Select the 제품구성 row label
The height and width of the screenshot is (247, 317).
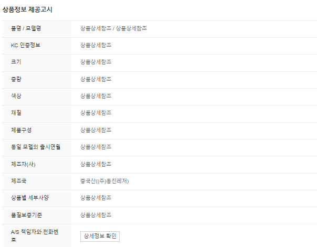pyautogui.click(x=21, y=130)
